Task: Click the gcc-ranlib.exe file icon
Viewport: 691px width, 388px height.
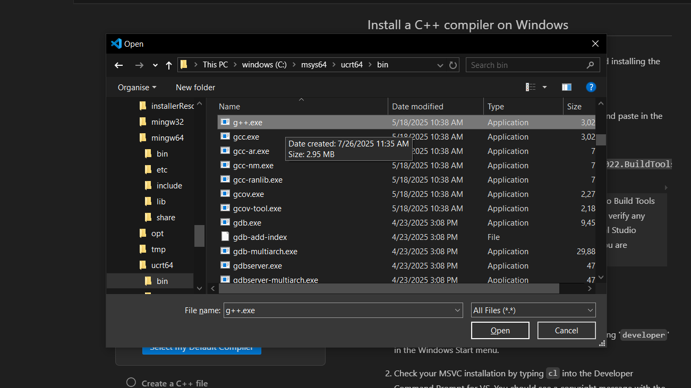Action: [225, 179]
